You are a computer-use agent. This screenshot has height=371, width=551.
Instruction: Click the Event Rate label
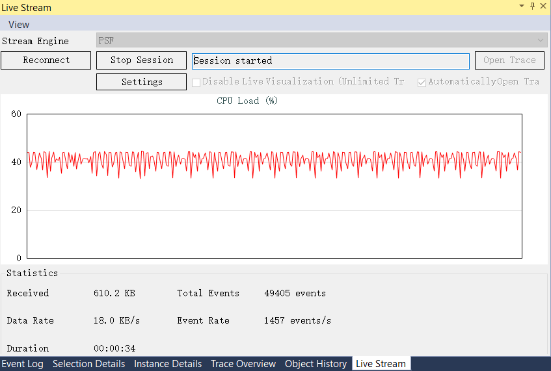point(203,321)
